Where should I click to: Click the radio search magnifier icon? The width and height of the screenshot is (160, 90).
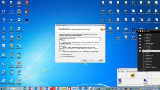coord(139,70)
